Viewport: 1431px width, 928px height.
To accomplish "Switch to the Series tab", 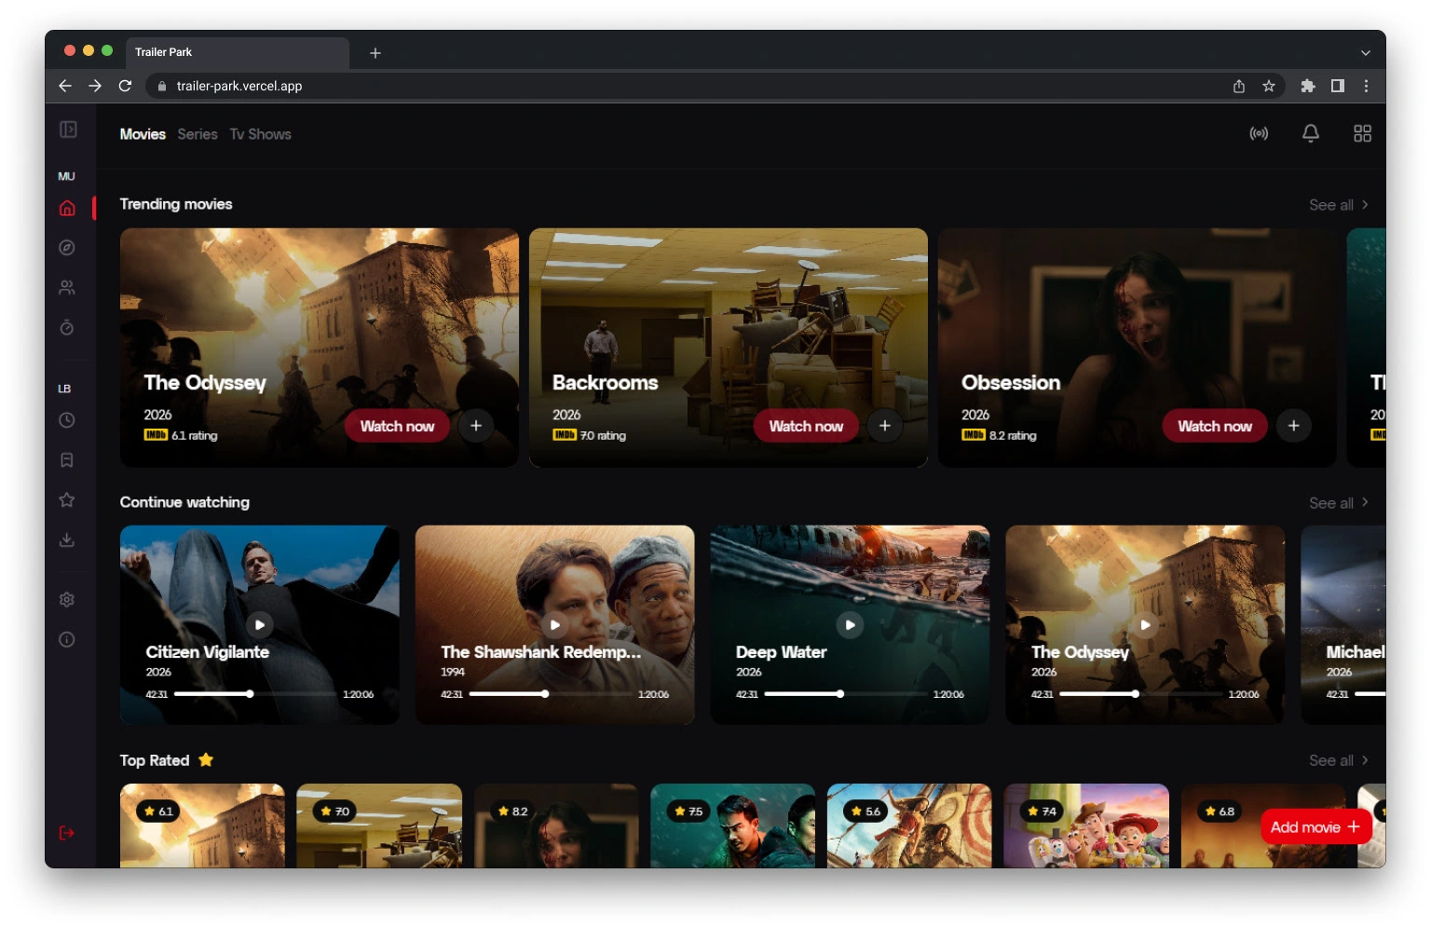I will point(198,134).
